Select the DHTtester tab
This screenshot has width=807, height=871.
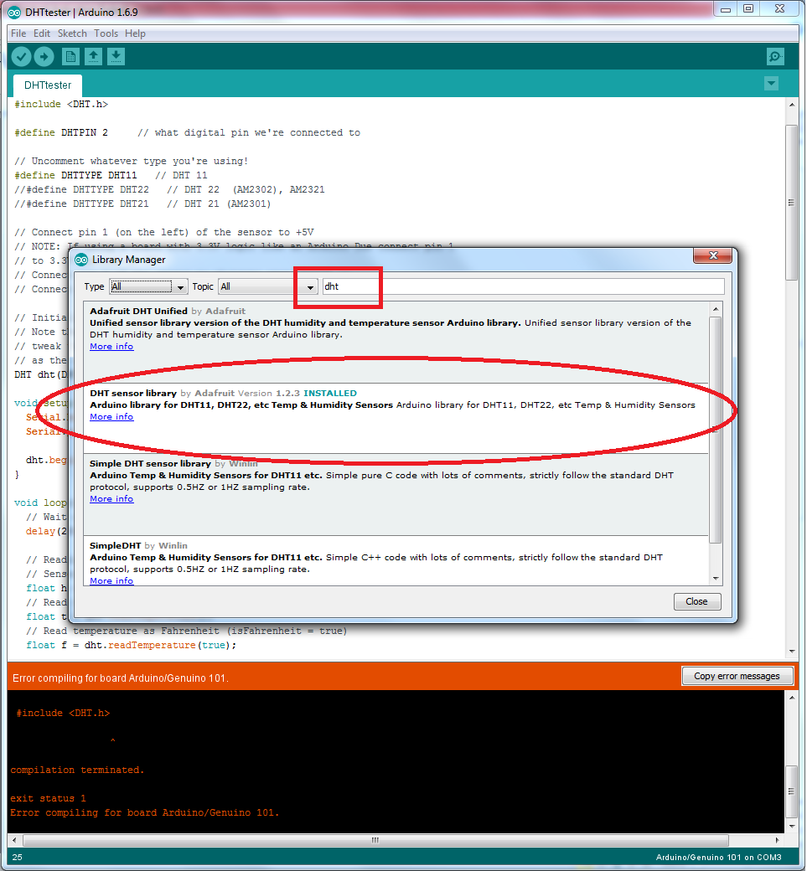point(47,85)
